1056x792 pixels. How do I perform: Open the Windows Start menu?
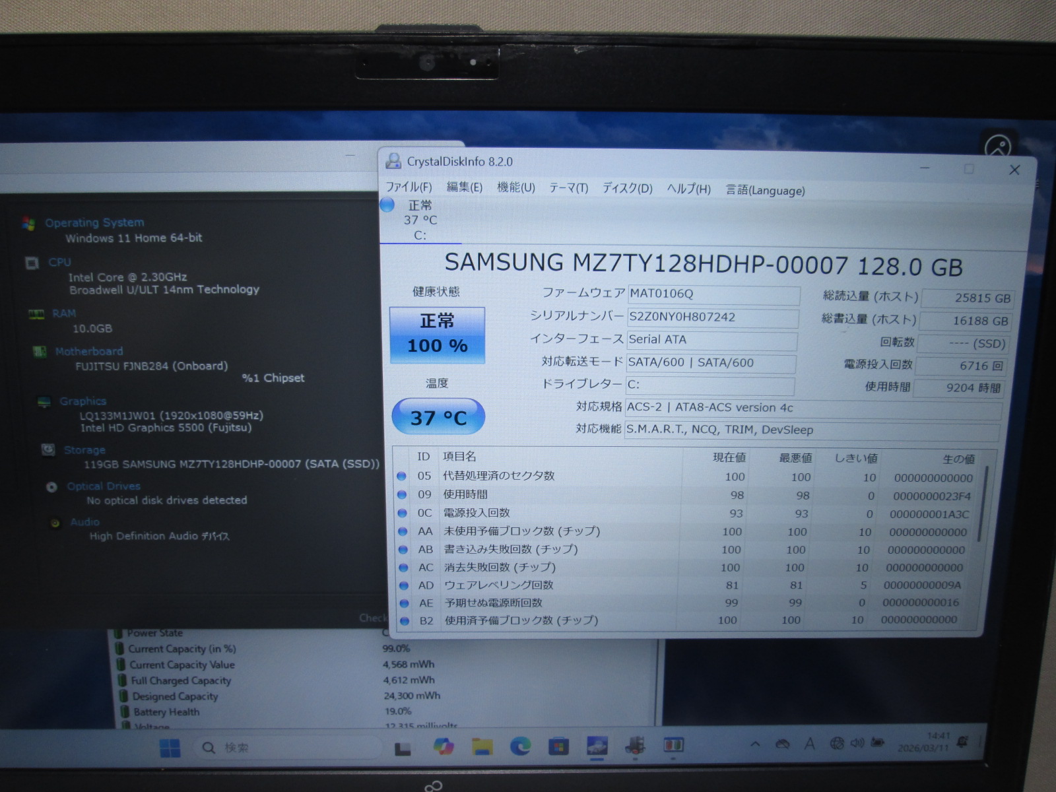pos(170,748)
